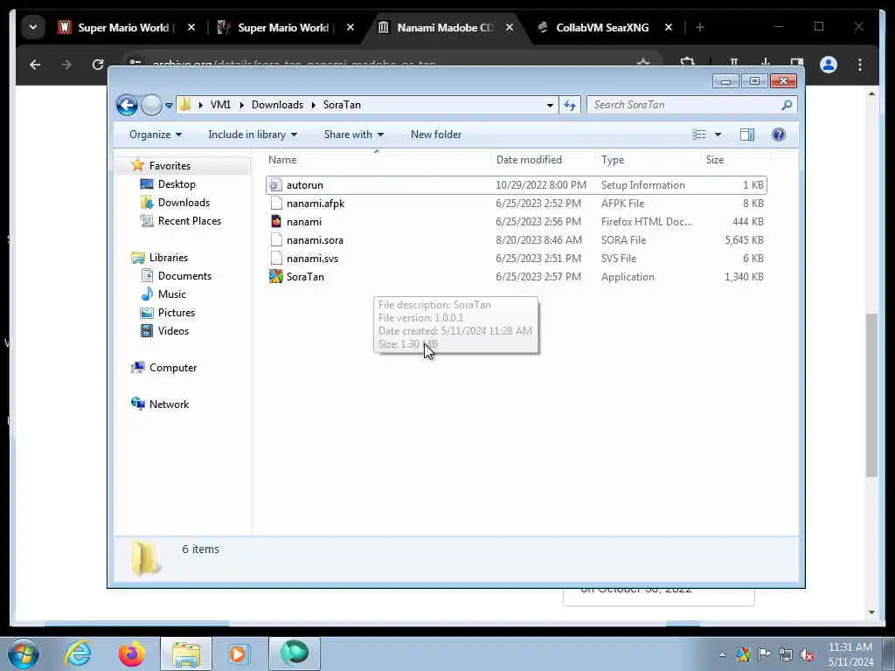Image resolution: width=895 pixels, height=671 pixels.
Task: Click the Windows Explorer taskbar button
Action: click(x=186, y=654)
